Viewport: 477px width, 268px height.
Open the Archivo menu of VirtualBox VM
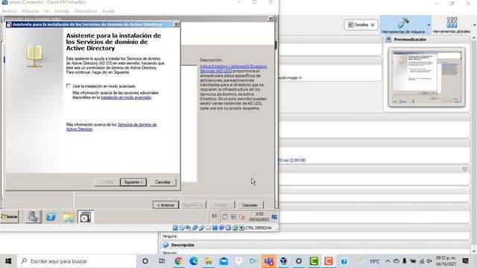(x=9, y=11)
